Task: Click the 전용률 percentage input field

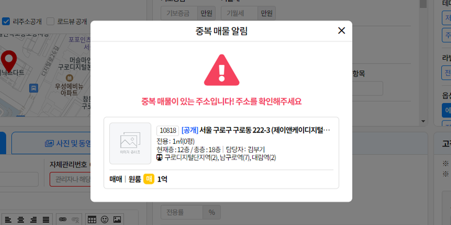Action: point(182,212)
